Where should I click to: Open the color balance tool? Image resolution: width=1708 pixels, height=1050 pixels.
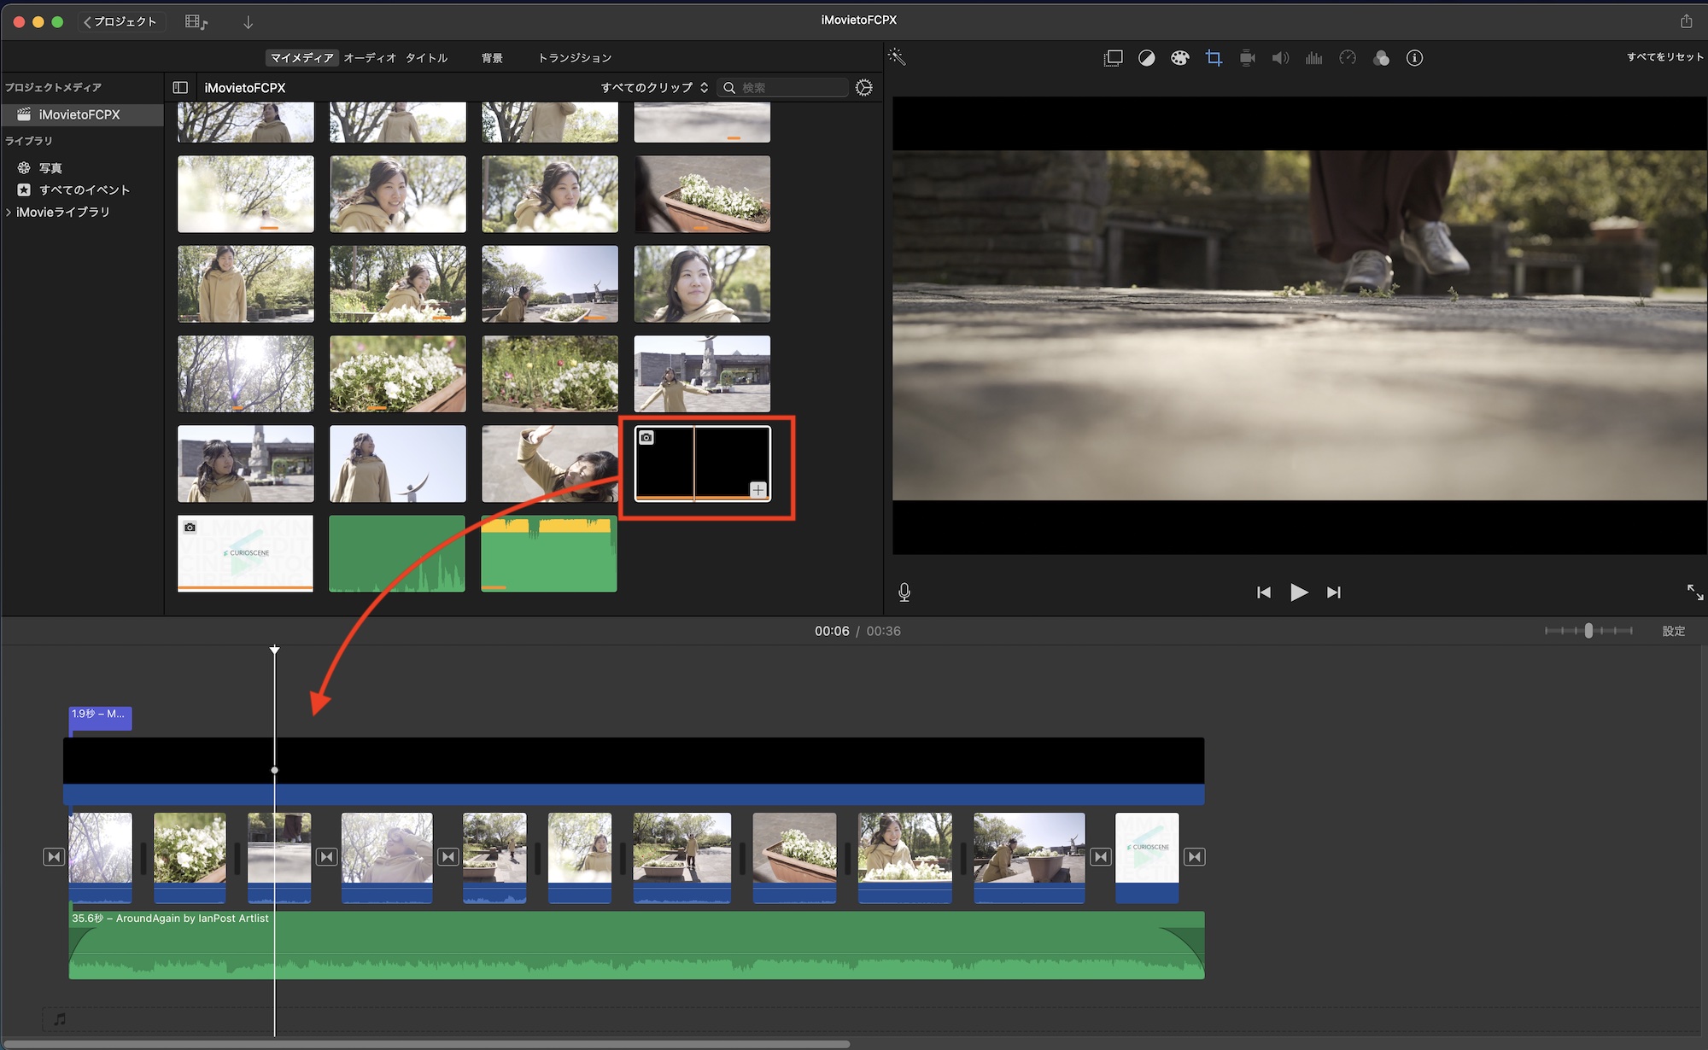1146,58
